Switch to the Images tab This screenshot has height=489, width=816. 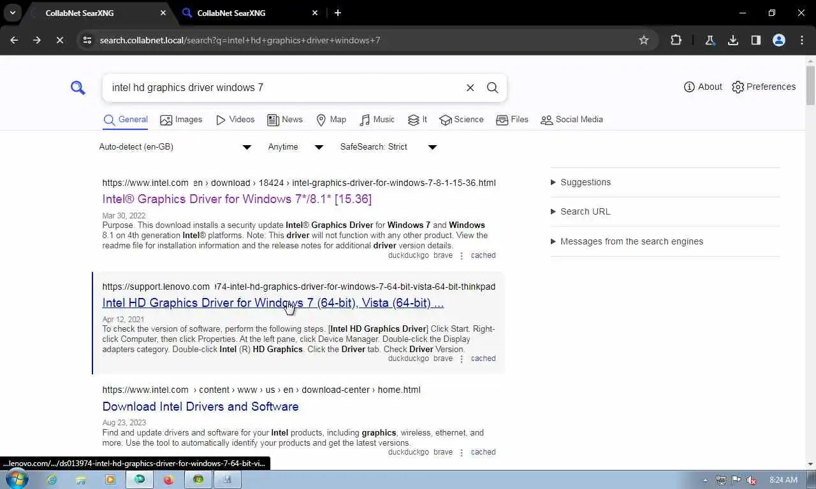pos(181,120)
